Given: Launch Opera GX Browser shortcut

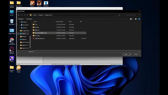Looking at the screenshot, I should coord(12,50).
